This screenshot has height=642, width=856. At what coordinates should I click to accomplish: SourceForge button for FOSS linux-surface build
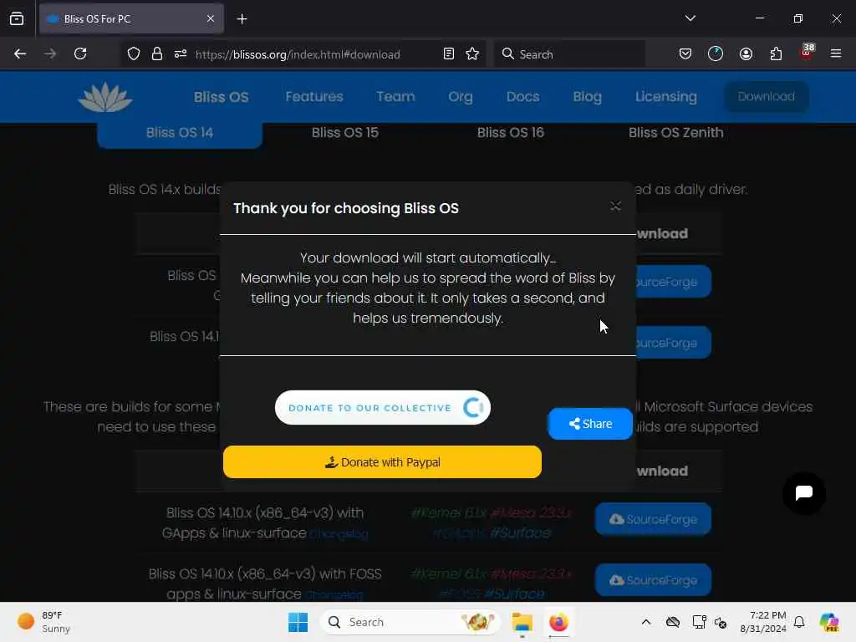tap(653, 580)
